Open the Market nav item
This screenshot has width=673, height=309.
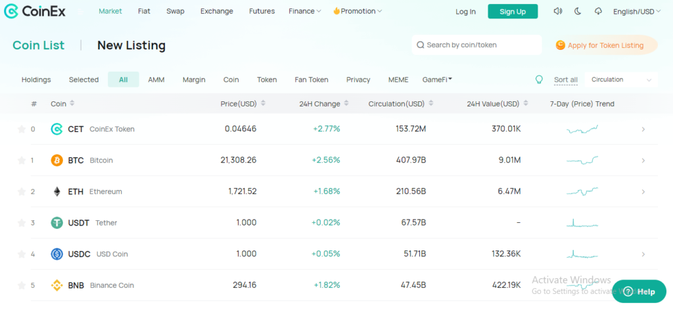110,11
